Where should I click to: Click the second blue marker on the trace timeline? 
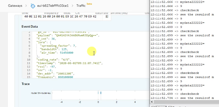pyautogui.click(x=101, y=93)
